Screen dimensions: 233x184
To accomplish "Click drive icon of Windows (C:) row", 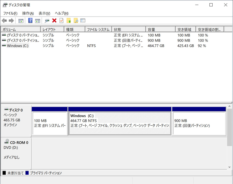I will [4, 46].
